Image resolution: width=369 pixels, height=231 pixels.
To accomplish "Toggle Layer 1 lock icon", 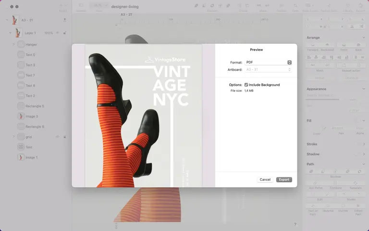I will click(64, 33).
